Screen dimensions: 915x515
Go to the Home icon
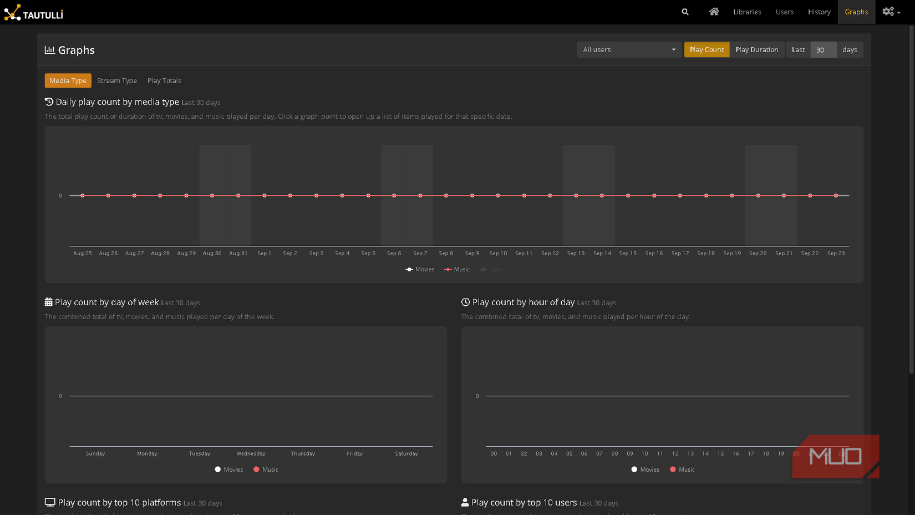point(714,12)
